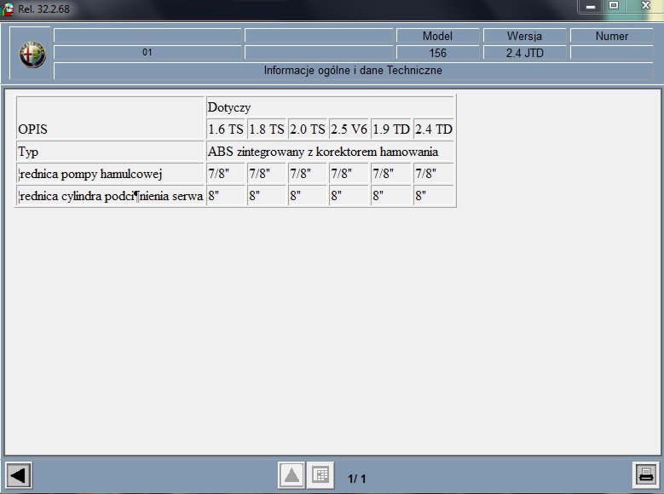Click the 1.6 TS column header

226,129
